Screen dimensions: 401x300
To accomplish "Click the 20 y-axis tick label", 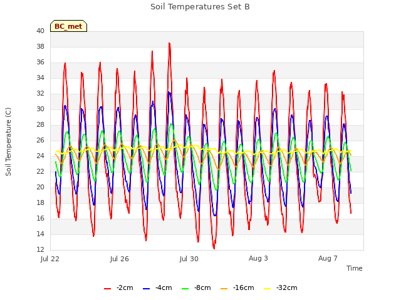I will point(40,187).
